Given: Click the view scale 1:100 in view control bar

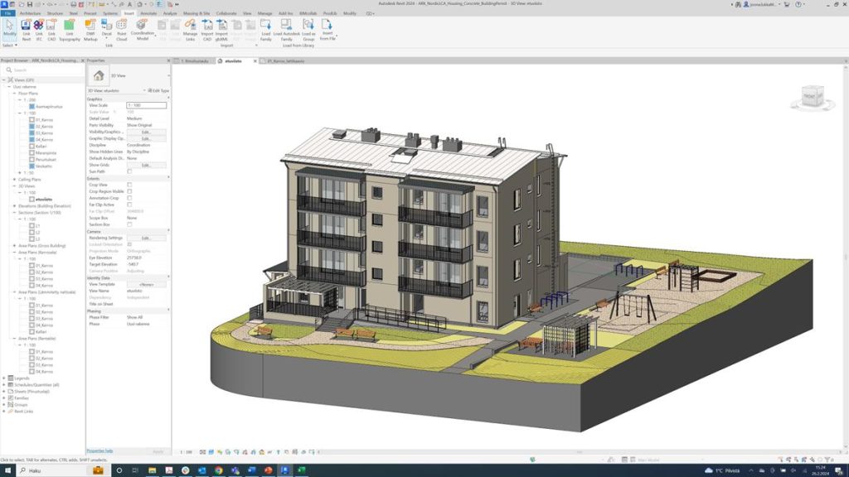Looking at the screenshot, I should [x=186, y=452].
